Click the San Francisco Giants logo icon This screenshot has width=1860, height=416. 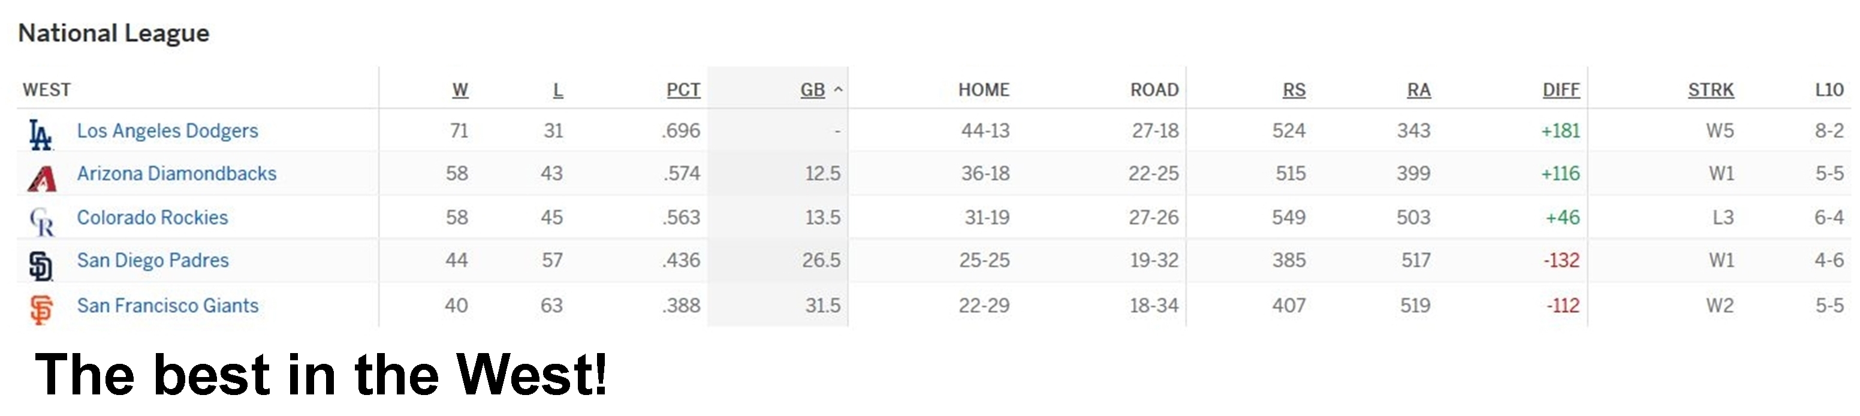click(42, 310)
